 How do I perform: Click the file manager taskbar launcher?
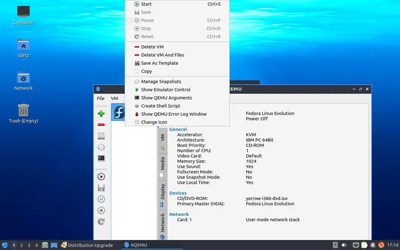coord(45,245)
